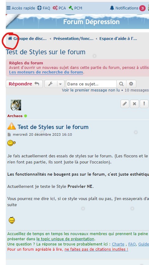
Task: Click the Répondre button
Action: click(x=24, y=84)
